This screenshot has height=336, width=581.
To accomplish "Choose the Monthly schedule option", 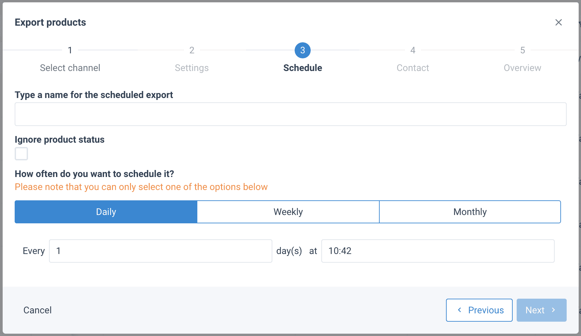I will (470, 212).
